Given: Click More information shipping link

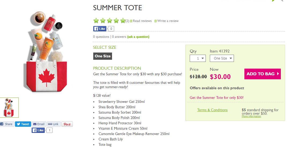Looking at the screenshot, I should click(x=251, y=116).
